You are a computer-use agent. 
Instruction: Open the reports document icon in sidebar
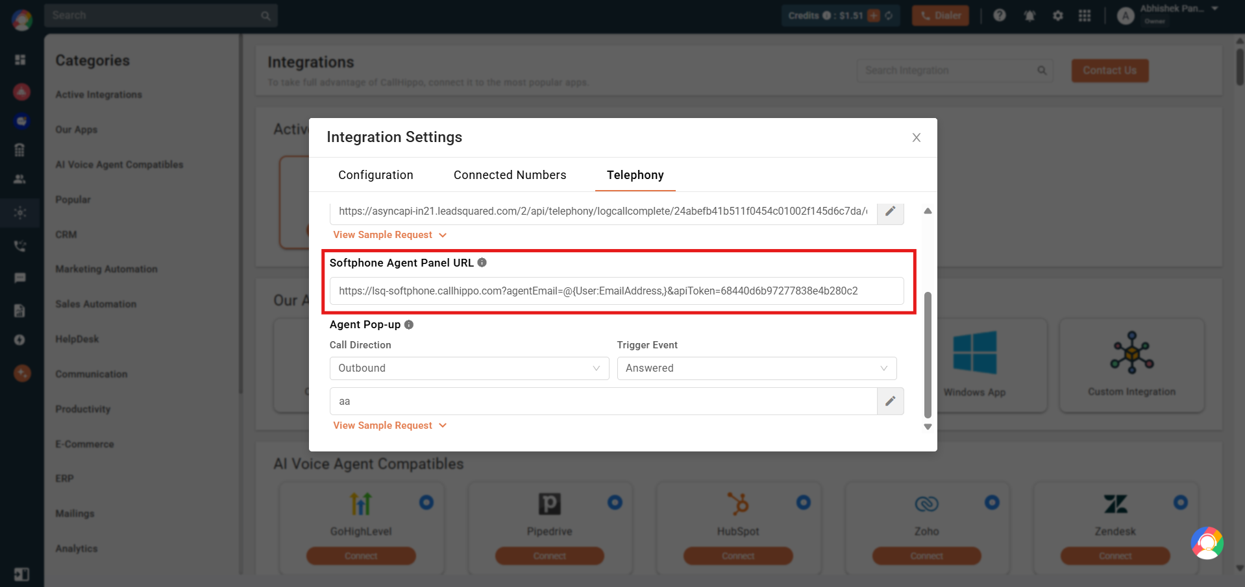click(x=20, y=311)
